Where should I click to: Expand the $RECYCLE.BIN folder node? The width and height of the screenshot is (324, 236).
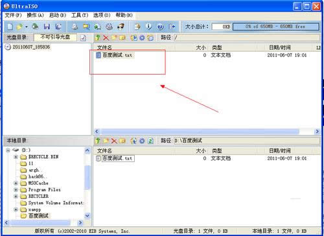(16, 157)
